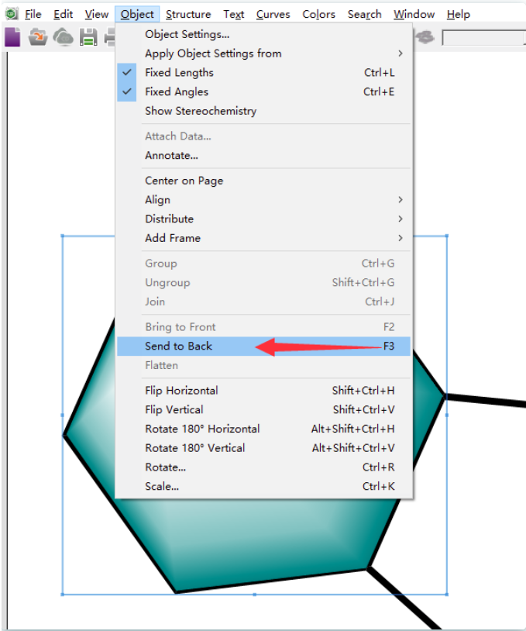
Task: Open the Edit menu
Action: coord(64,15)
